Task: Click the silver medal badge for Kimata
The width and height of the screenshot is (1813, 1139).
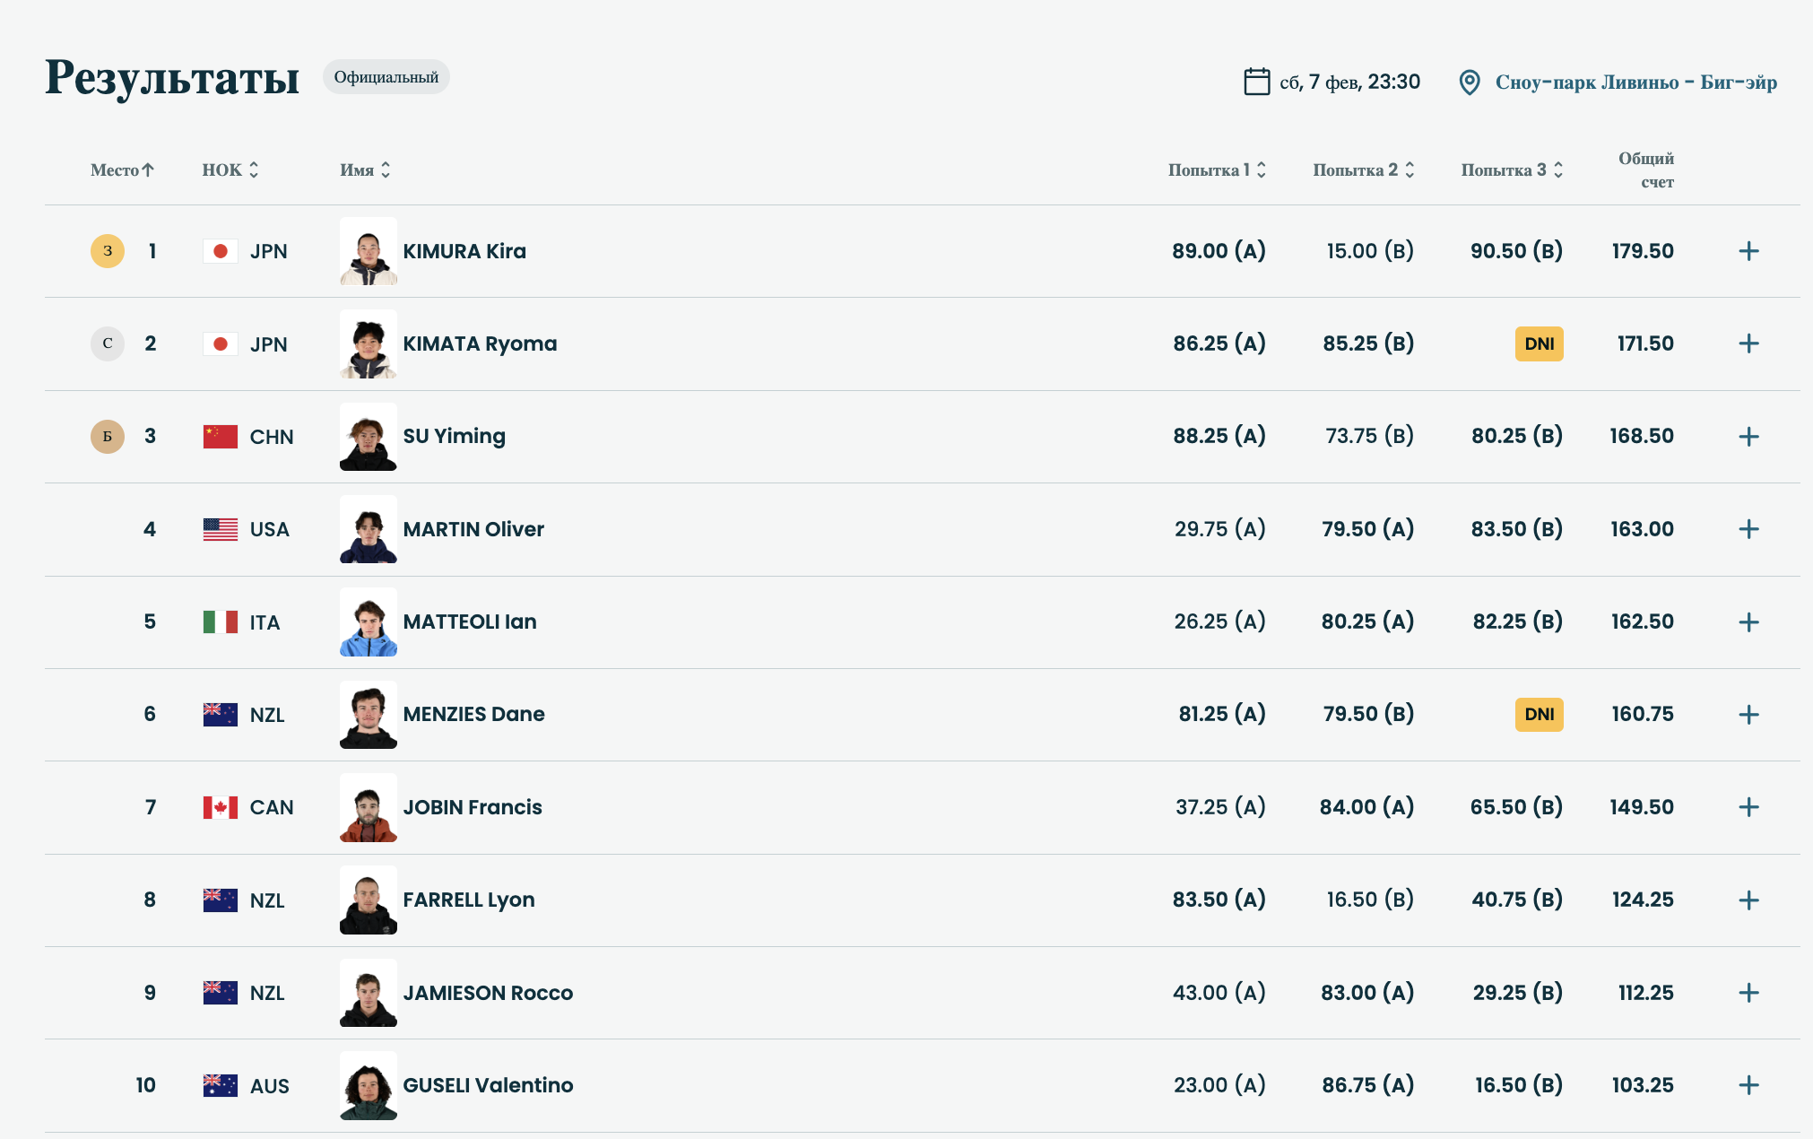Action: pyautogui.click(x=108, y=343)
